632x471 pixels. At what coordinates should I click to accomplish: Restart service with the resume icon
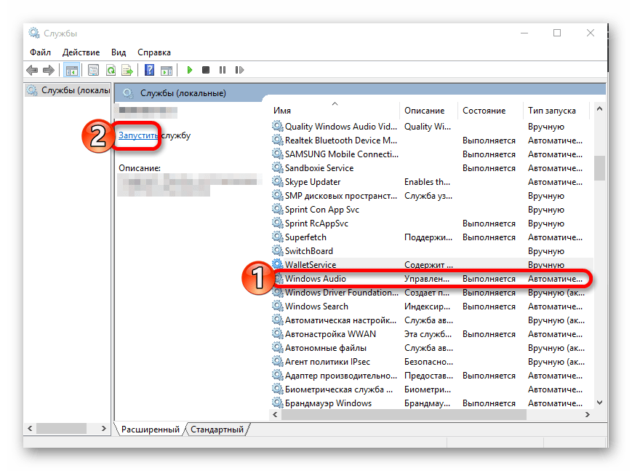239,70
